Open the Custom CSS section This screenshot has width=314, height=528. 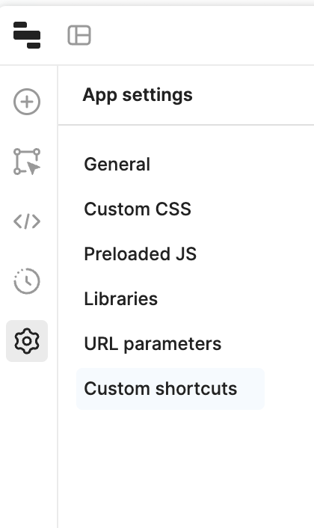138,209
